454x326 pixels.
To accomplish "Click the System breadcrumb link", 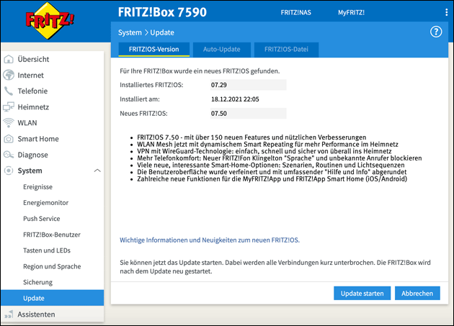I will tap(130, 32).
